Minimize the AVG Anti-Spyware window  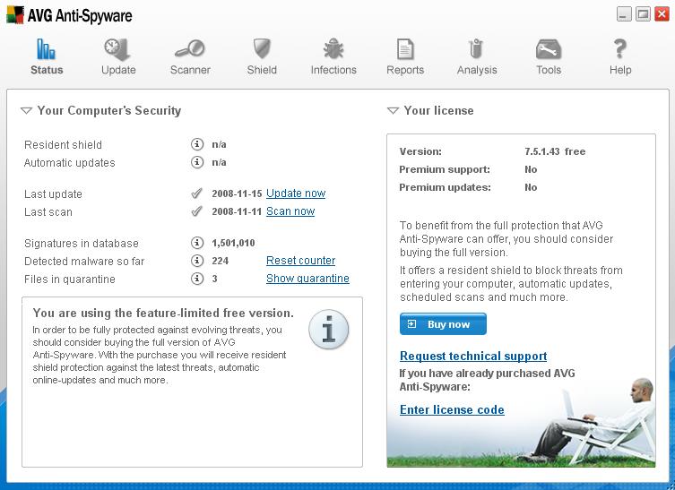tap(624, 13)
